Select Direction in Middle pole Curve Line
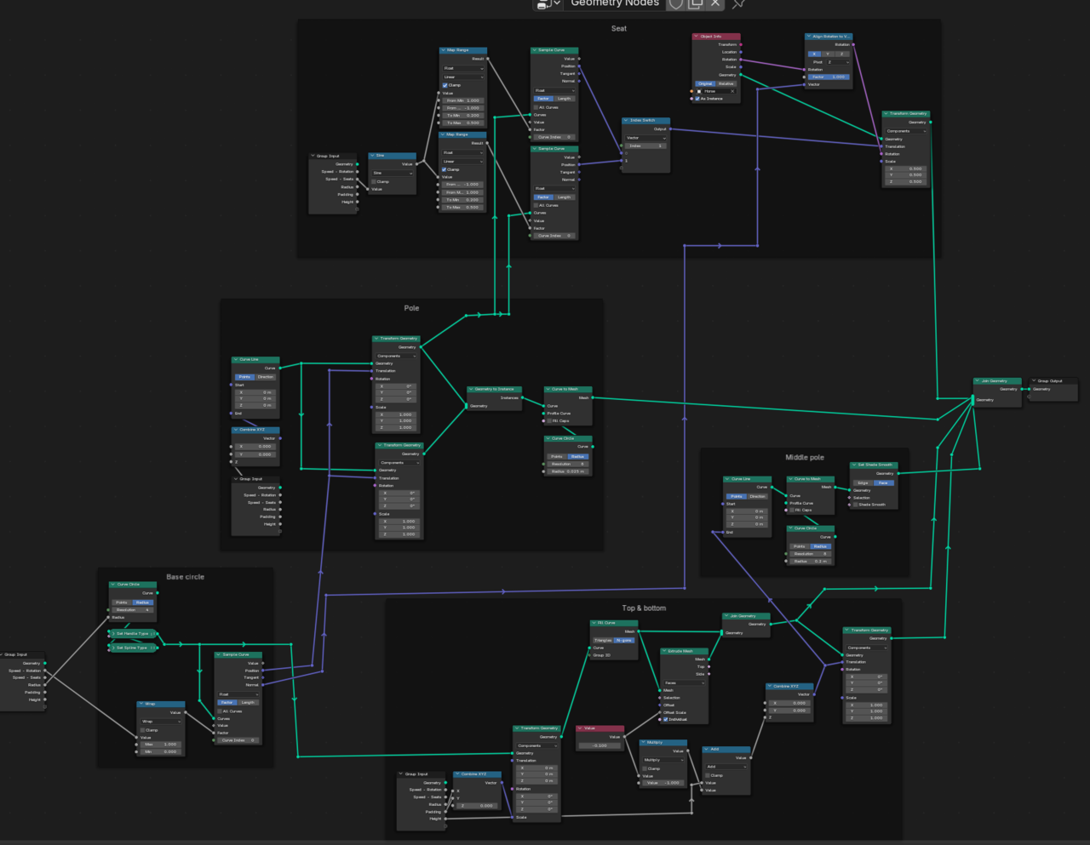 coord(757,496)
